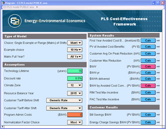Click the Assumptions section header
The width and height of the screenshot is (166, 129).
[45, 65]
